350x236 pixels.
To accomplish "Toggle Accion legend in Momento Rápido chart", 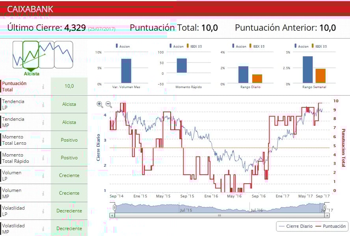I will coord(177,46).
